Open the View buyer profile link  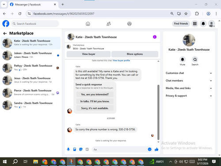click(121, 60)
